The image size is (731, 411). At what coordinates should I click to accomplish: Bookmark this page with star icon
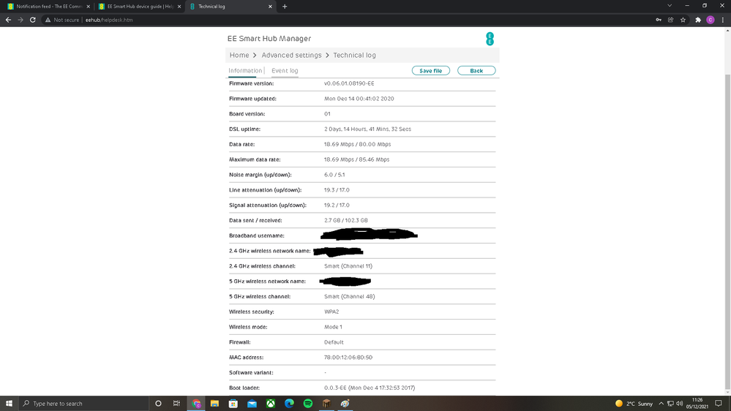tap(683, 20)
